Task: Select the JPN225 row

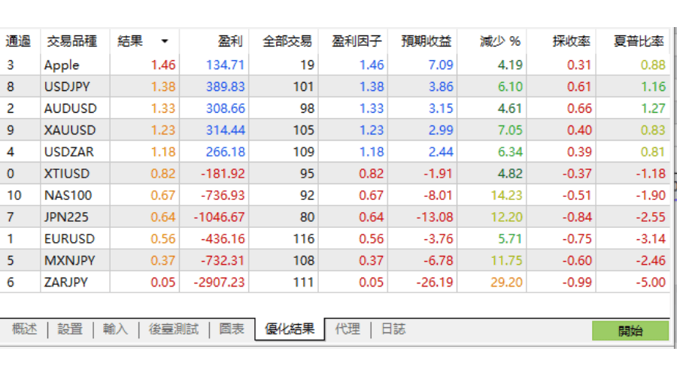Action: 335,217
